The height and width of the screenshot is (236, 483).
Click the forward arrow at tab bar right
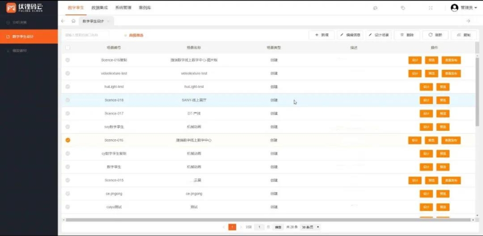(x=468, y=21)
